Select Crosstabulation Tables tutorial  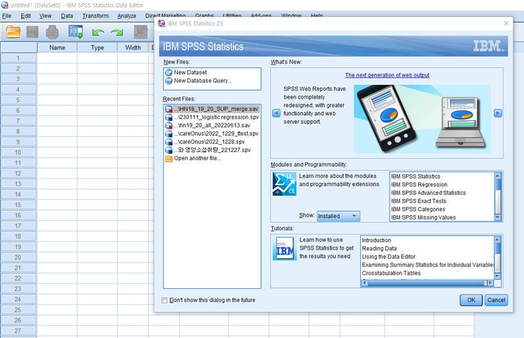tap(392, 273)
